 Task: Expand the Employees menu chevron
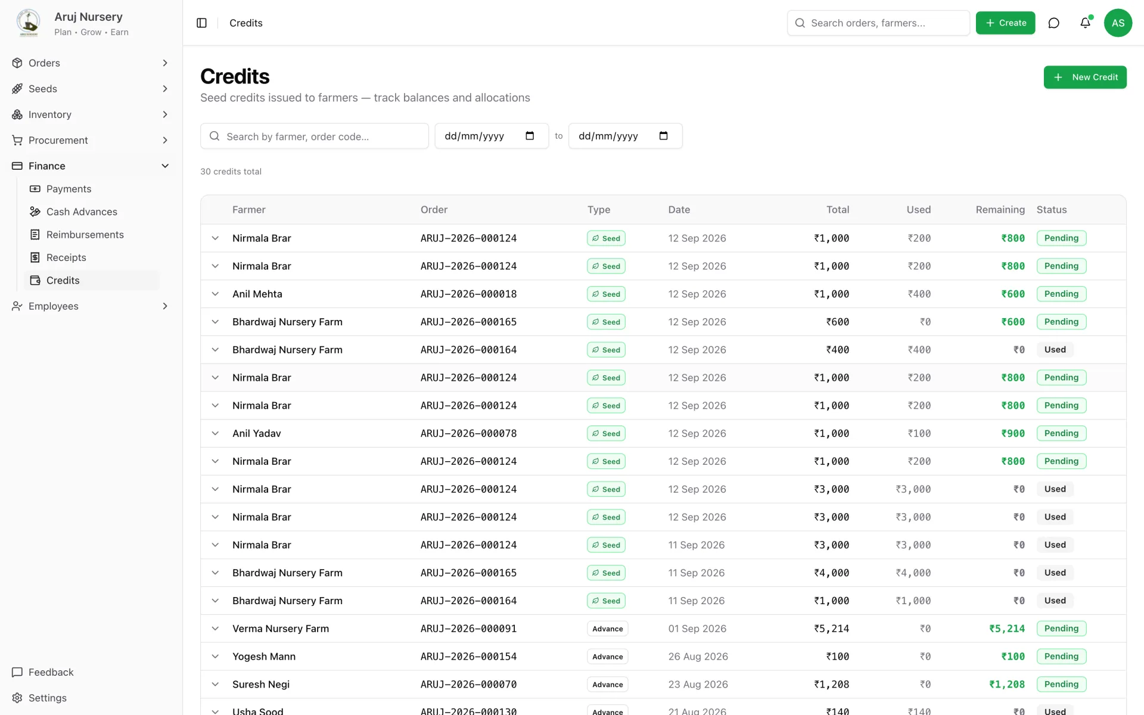coord(165,306)
